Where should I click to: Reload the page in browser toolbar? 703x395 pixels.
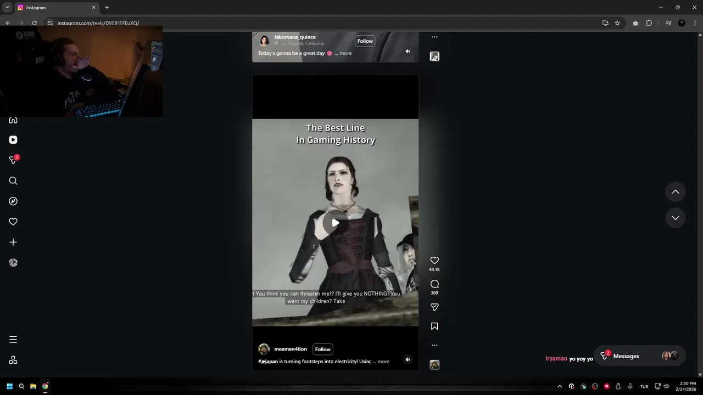(34, 23)
